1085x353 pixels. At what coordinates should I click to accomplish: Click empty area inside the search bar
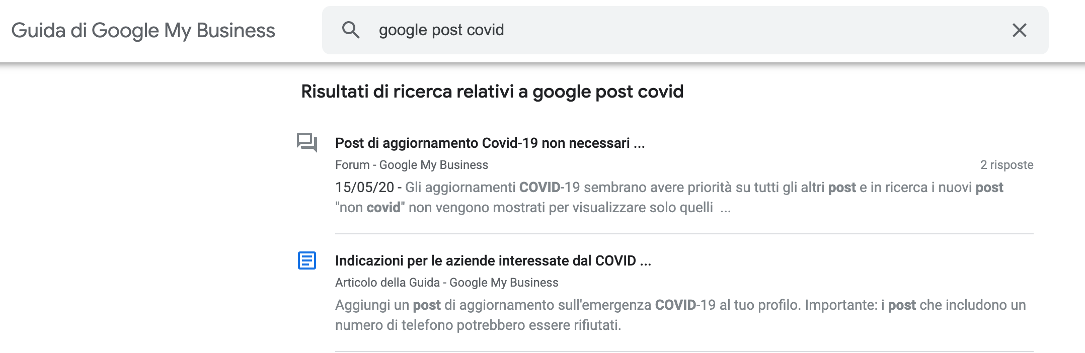(755, 30)
